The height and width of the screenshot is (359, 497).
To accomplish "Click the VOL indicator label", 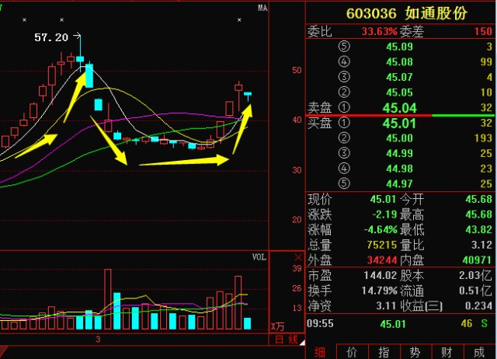I will tap(259, 257).
